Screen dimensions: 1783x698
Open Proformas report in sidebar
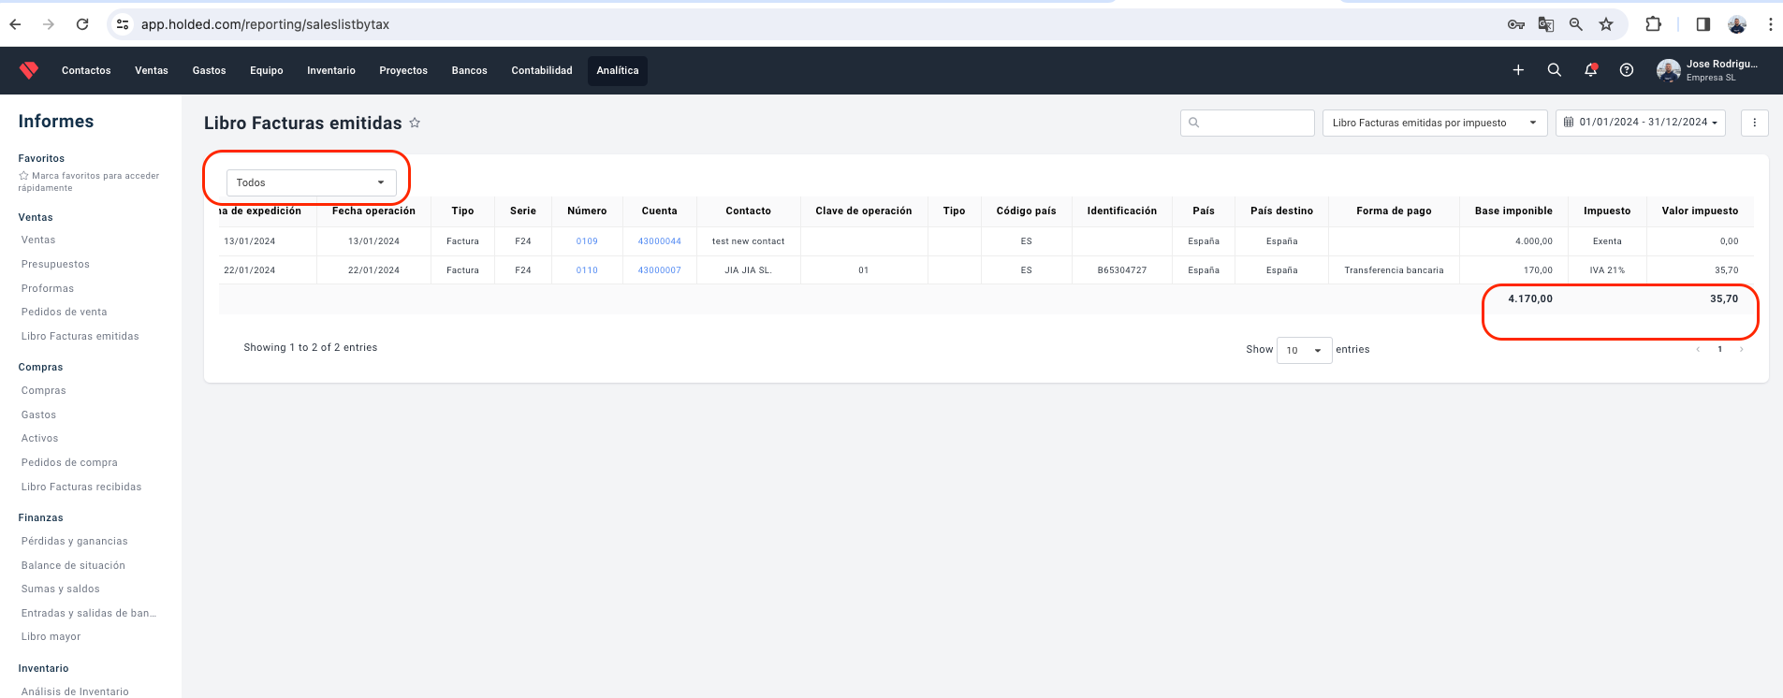[48, 288]
